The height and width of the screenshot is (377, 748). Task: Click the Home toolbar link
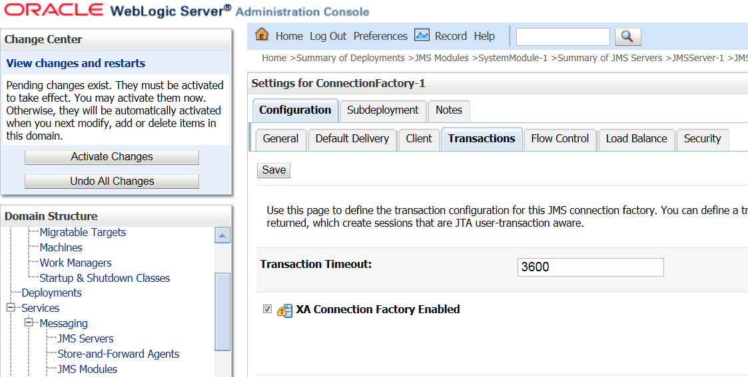[289, 36]
